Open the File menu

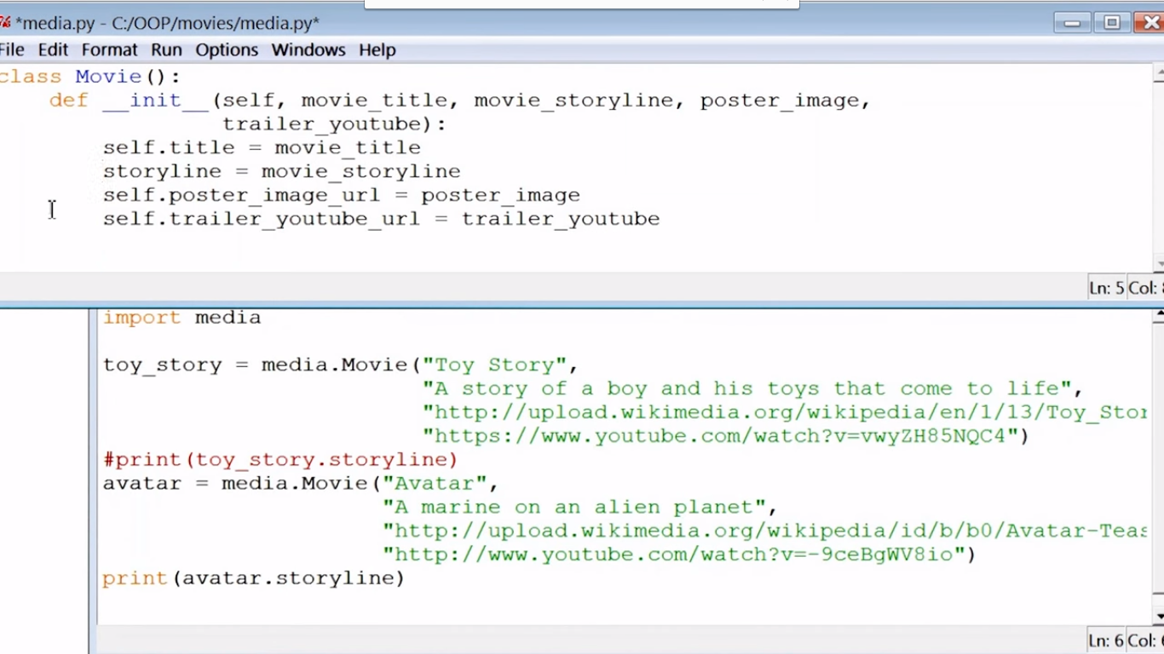tap(12, 49)
